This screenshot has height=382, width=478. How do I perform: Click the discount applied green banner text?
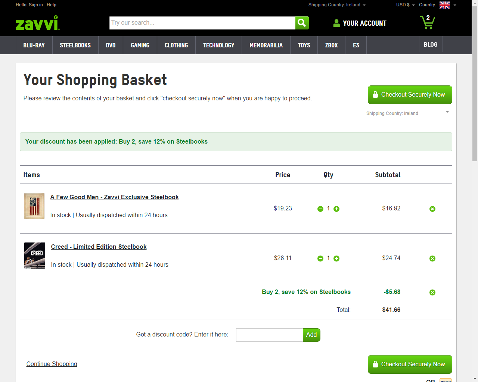point(117,141)
